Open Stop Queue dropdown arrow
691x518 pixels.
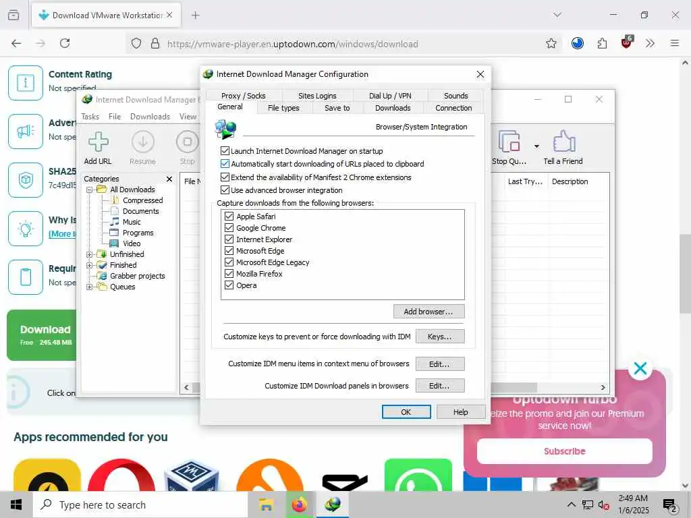pos(536,146)
